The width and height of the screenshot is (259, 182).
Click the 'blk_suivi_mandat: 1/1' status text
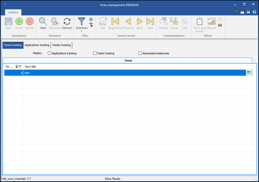click(x=17, y=179)
